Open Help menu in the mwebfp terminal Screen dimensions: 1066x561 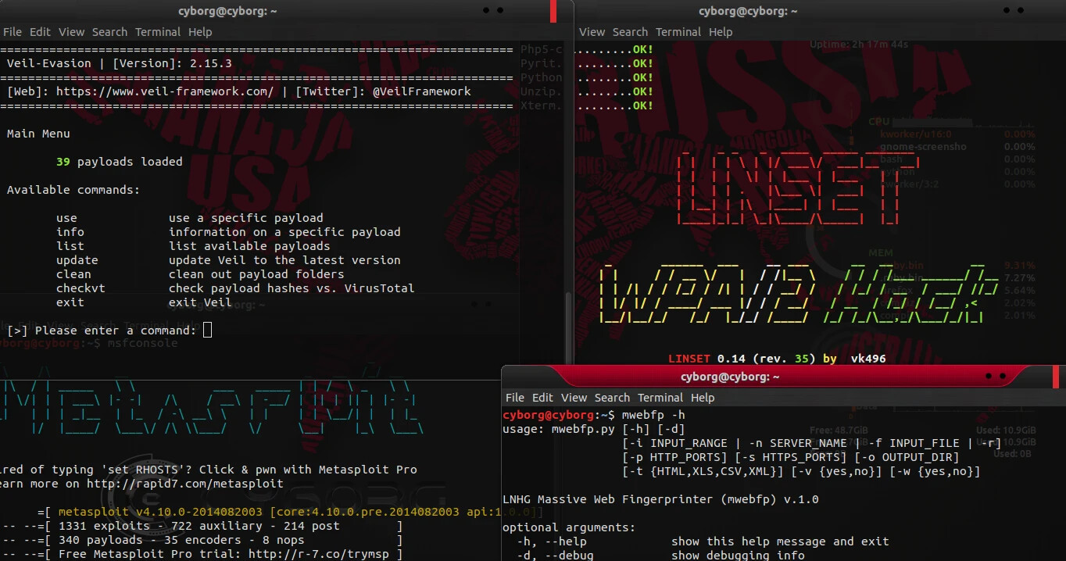(703, 398)
